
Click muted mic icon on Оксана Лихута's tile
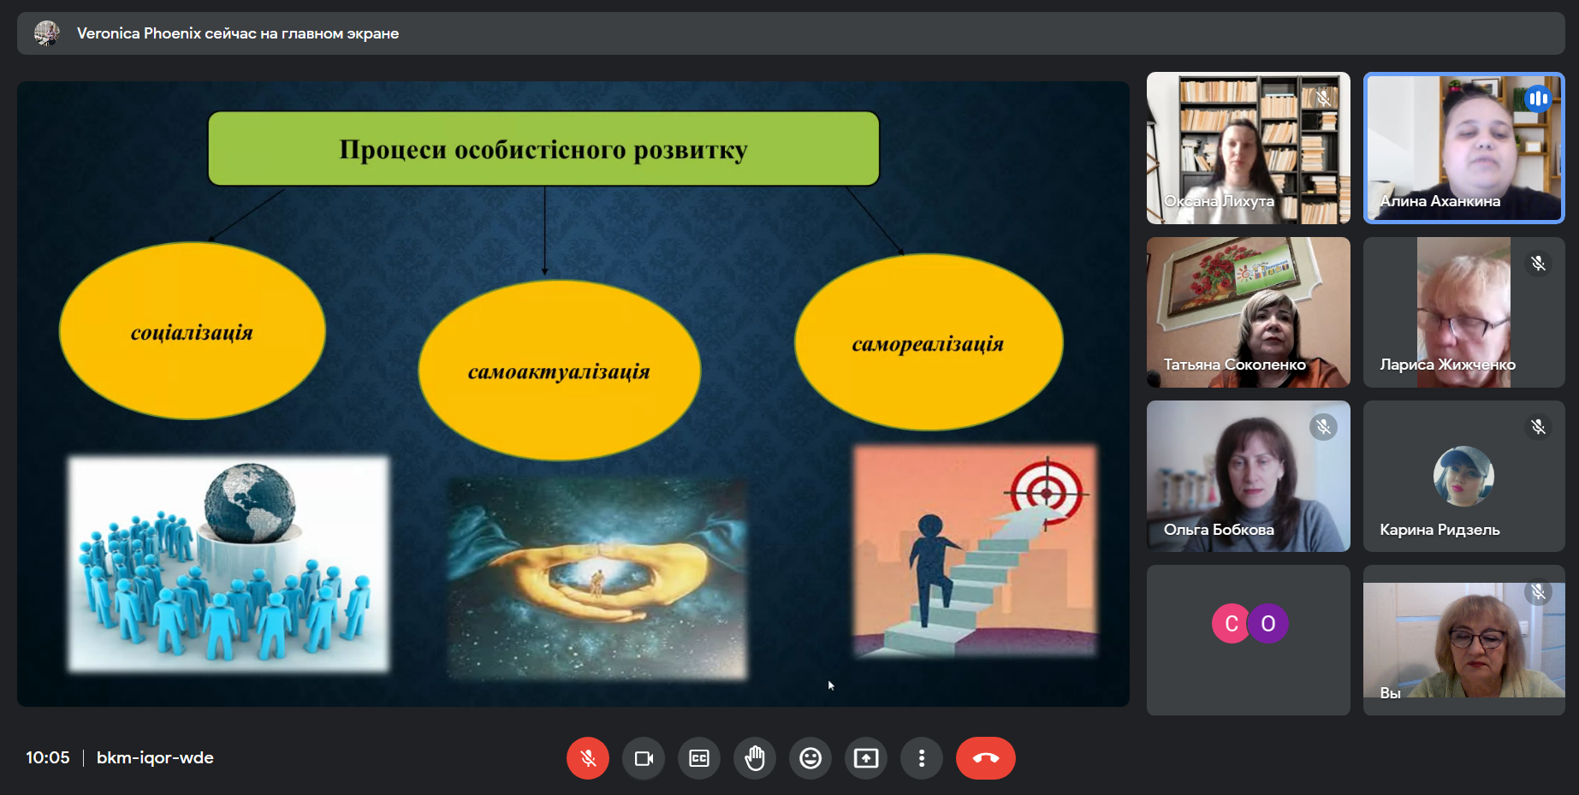coord(1323,98)
